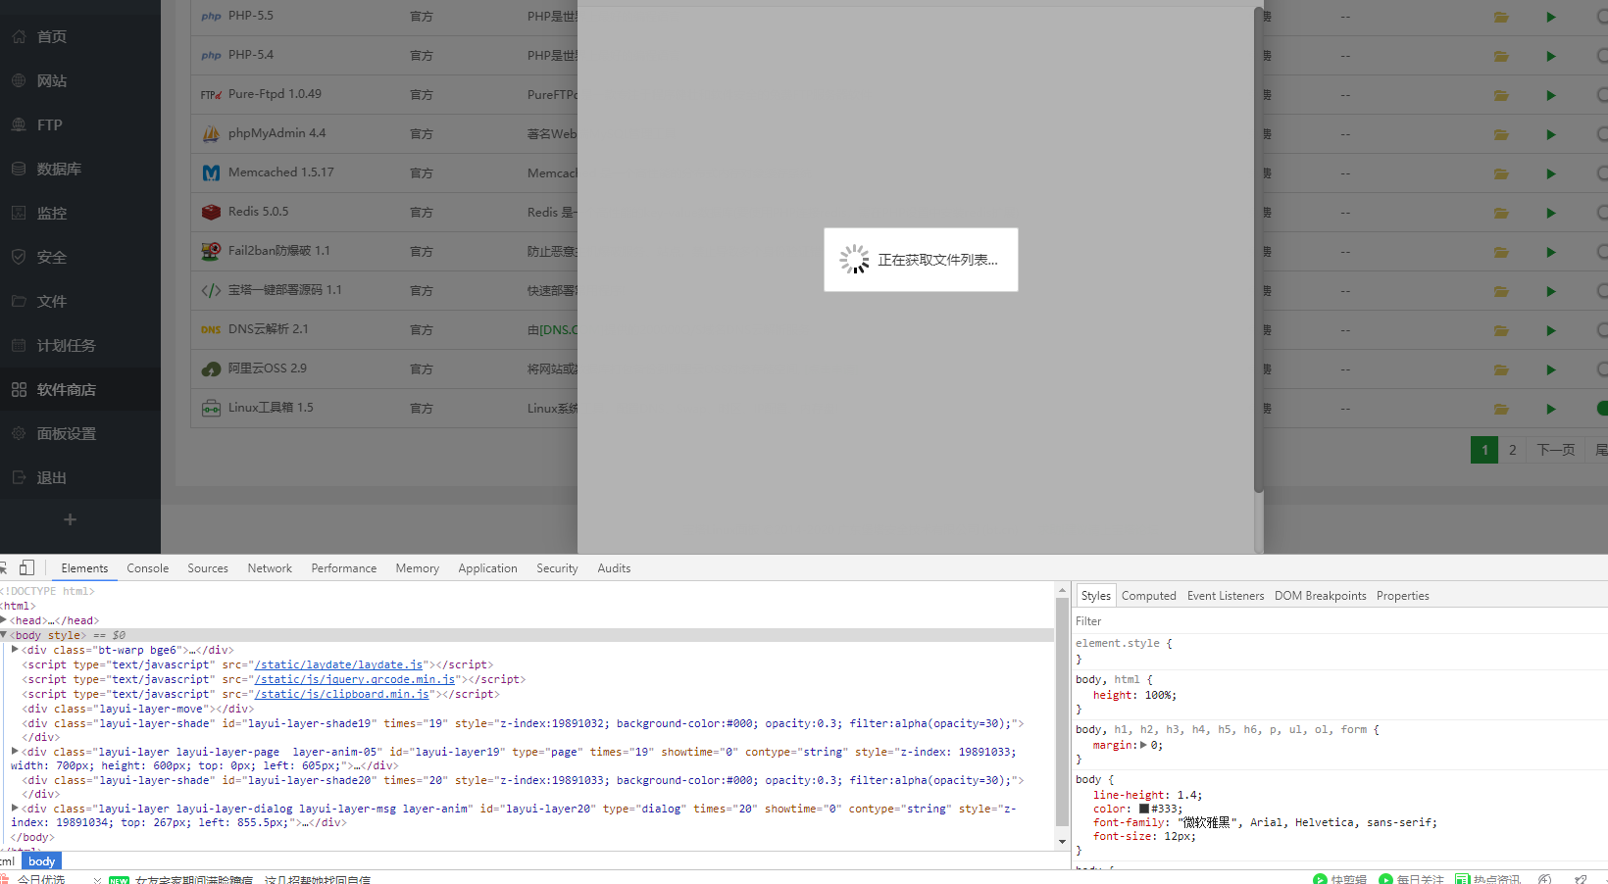Screen dimensions: 1608x884
Task: Click the folder icon in the PHP-5.5 row
Action: pos(1501,17)
